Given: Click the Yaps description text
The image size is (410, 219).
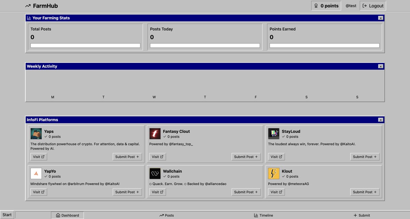Looking at the screenshot, I should [x=85, y=146].
